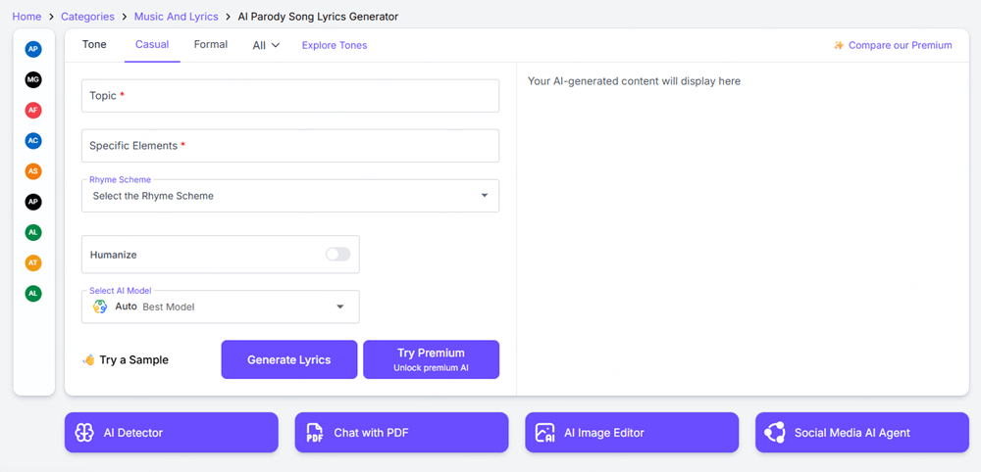
Task: Switch to the Formal tone tab
Action: (x=211, y=44)
